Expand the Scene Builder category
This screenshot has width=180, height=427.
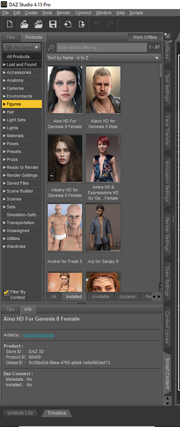[x=4, y=191]
